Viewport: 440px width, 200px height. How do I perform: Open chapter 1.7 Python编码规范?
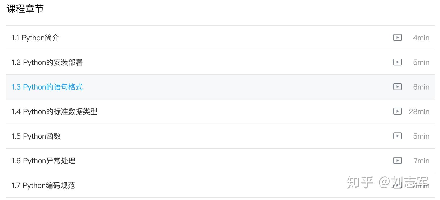[x=43, y=186]
